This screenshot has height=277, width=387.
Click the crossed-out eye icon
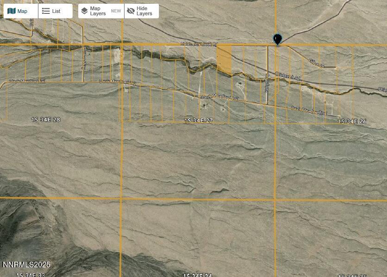(x=131, y=11)
